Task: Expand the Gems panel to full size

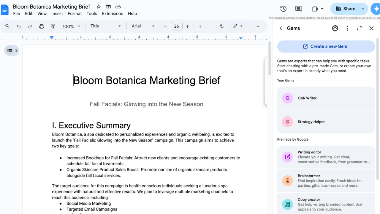Action: [359, 28]
